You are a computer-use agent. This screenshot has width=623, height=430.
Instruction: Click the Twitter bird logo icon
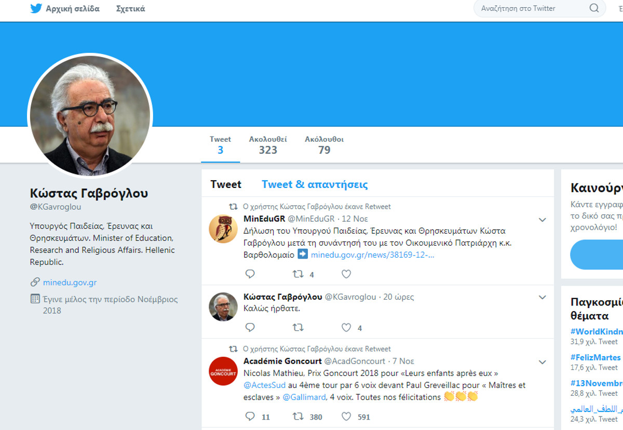[36, 8]
